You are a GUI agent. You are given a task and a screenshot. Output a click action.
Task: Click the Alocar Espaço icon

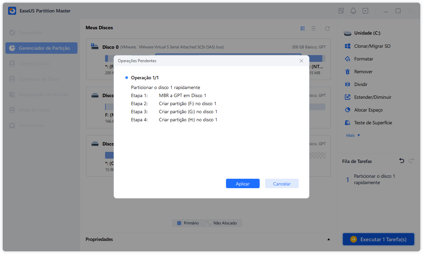348,110
